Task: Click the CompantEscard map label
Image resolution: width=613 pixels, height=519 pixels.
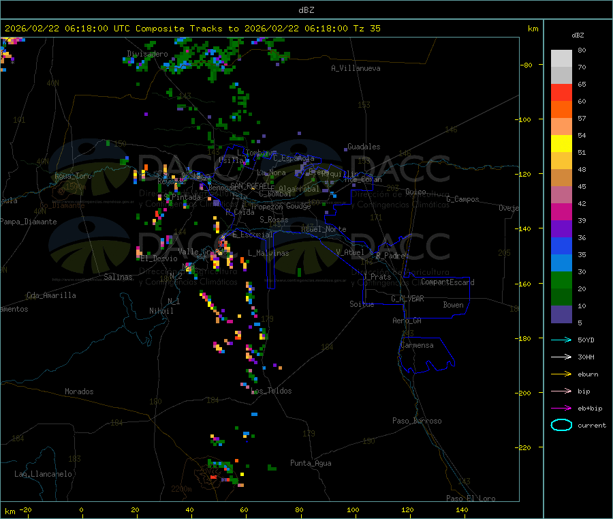Action: point(447,282)
